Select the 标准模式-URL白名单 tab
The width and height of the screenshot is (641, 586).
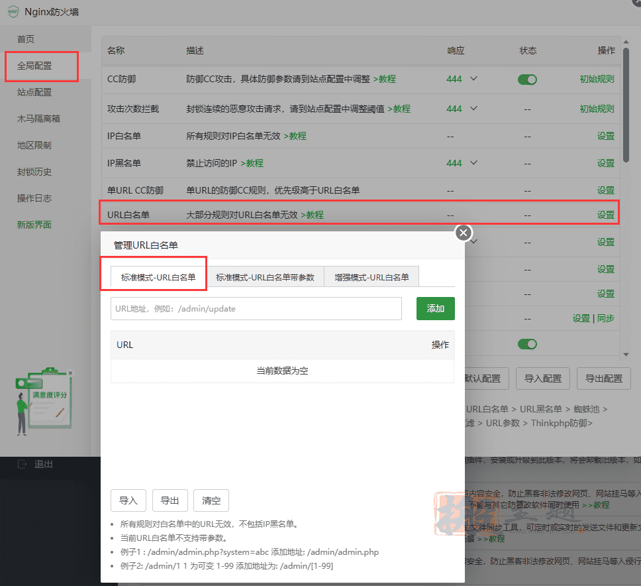(158, 277)
